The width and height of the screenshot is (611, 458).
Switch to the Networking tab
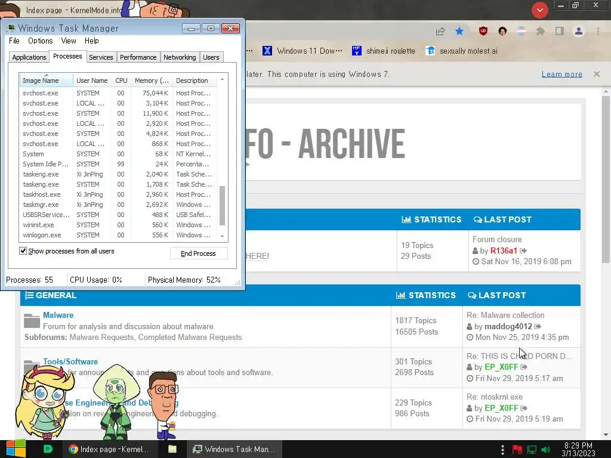click(x=180, y=57)
